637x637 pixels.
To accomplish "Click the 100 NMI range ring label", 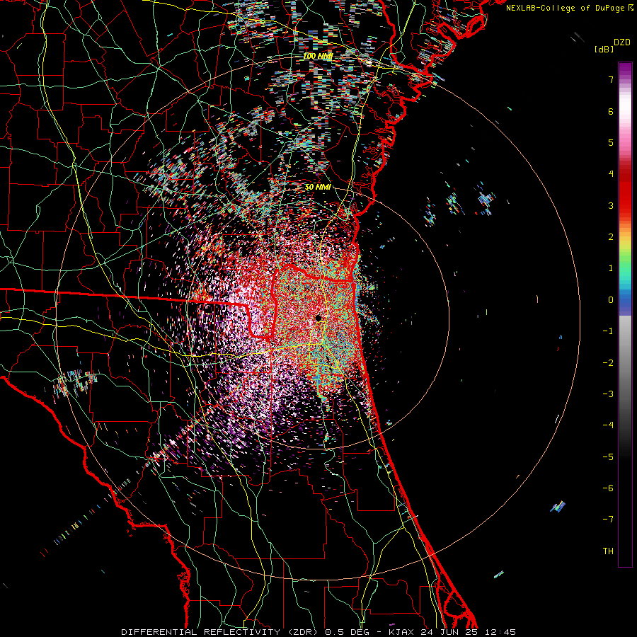I will coord(318,56).
